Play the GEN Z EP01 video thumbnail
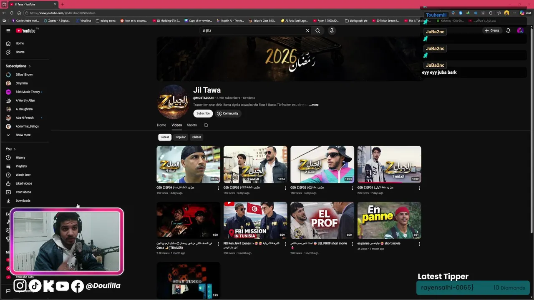The image size is (534, 300). point(389,164)
